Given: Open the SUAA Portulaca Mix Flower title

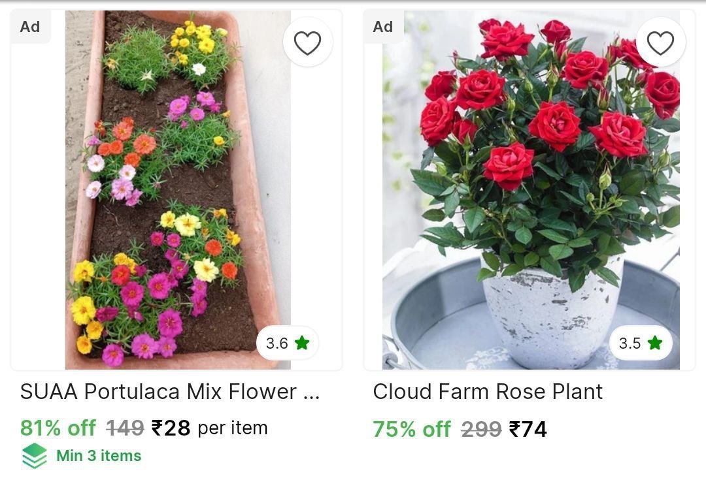Looking at the screenshot, I should pos(170,392).
